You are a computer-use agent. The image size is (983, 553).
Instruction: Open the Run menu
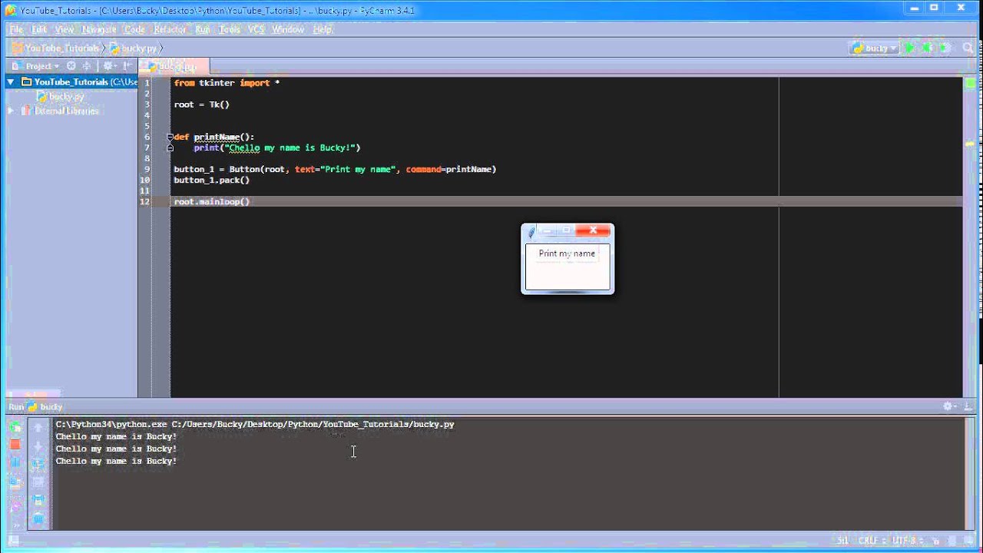coord(202,29)
